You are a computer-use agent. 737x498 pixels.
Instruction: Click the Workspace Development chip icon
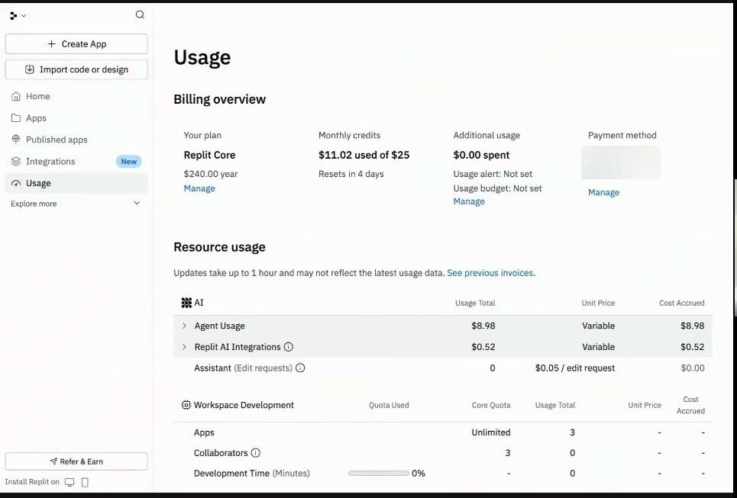coord(186,405)
